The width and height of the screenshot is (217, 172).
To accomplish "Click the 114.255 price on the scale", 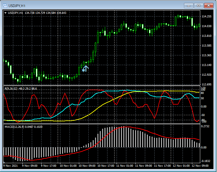I will tap(207, 16).
